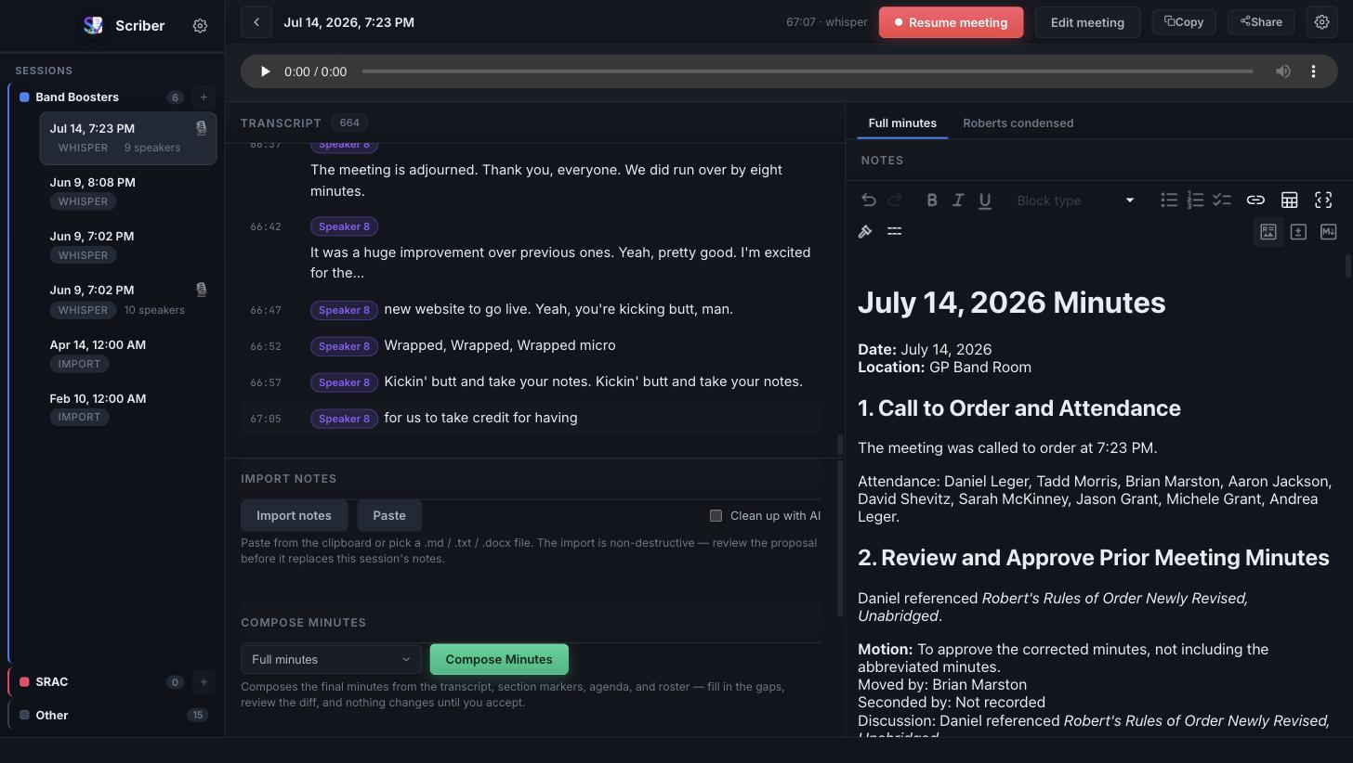Mute the audio player volume

[1283, 71]
